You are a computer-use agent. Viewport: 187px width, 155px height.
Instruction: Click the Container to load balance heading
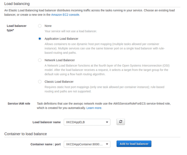(x=26, y=134)
